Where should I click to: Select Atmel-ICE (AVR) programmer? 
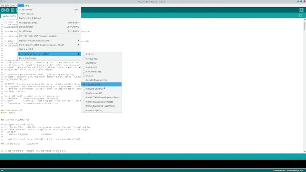click(x=101, y=110)
